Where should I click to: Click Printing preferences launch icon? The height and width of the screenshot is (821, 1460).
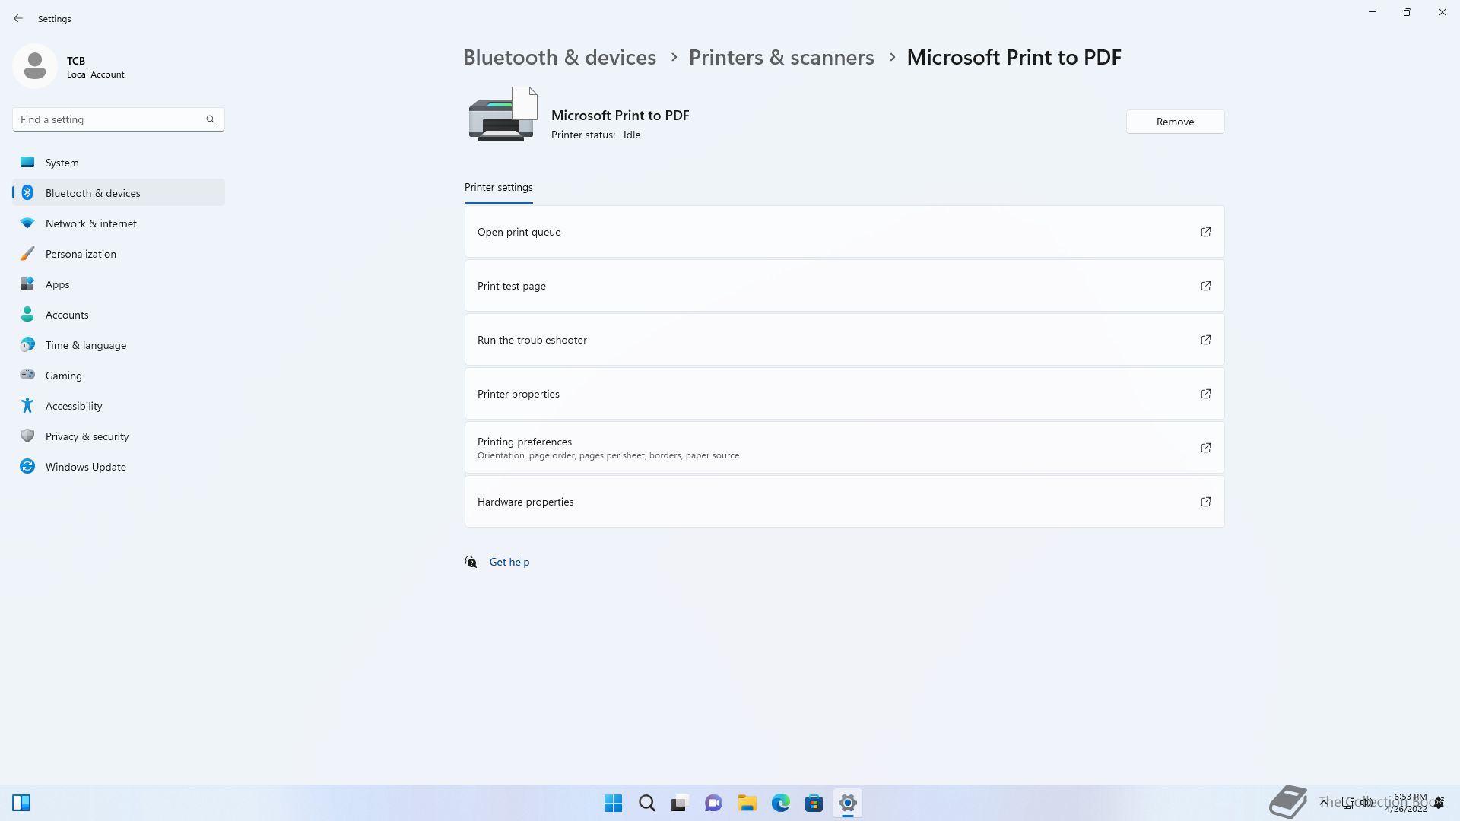1205,448
